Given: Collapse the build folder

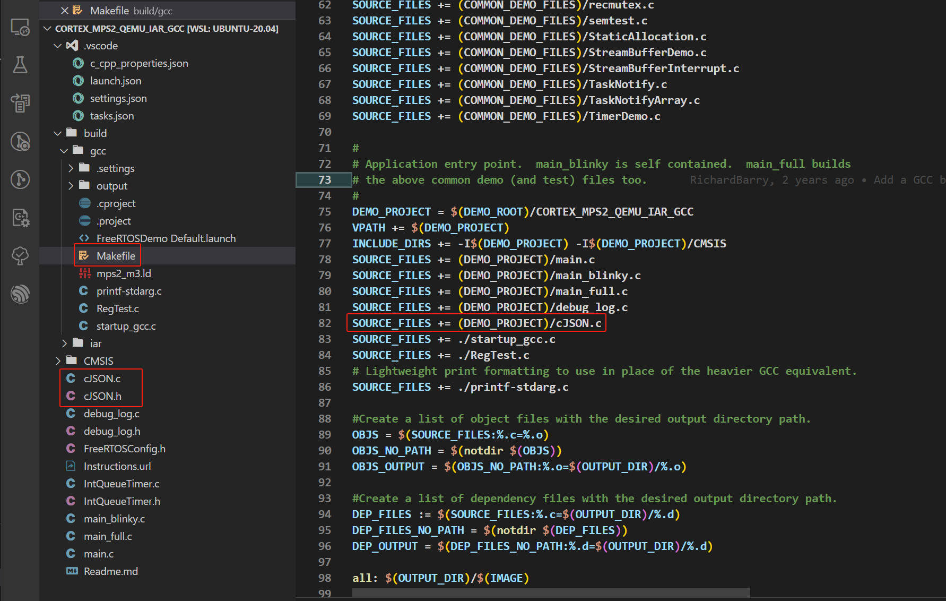Looking at the screenshot, I should pyautogui.click(x=58, y=133).
